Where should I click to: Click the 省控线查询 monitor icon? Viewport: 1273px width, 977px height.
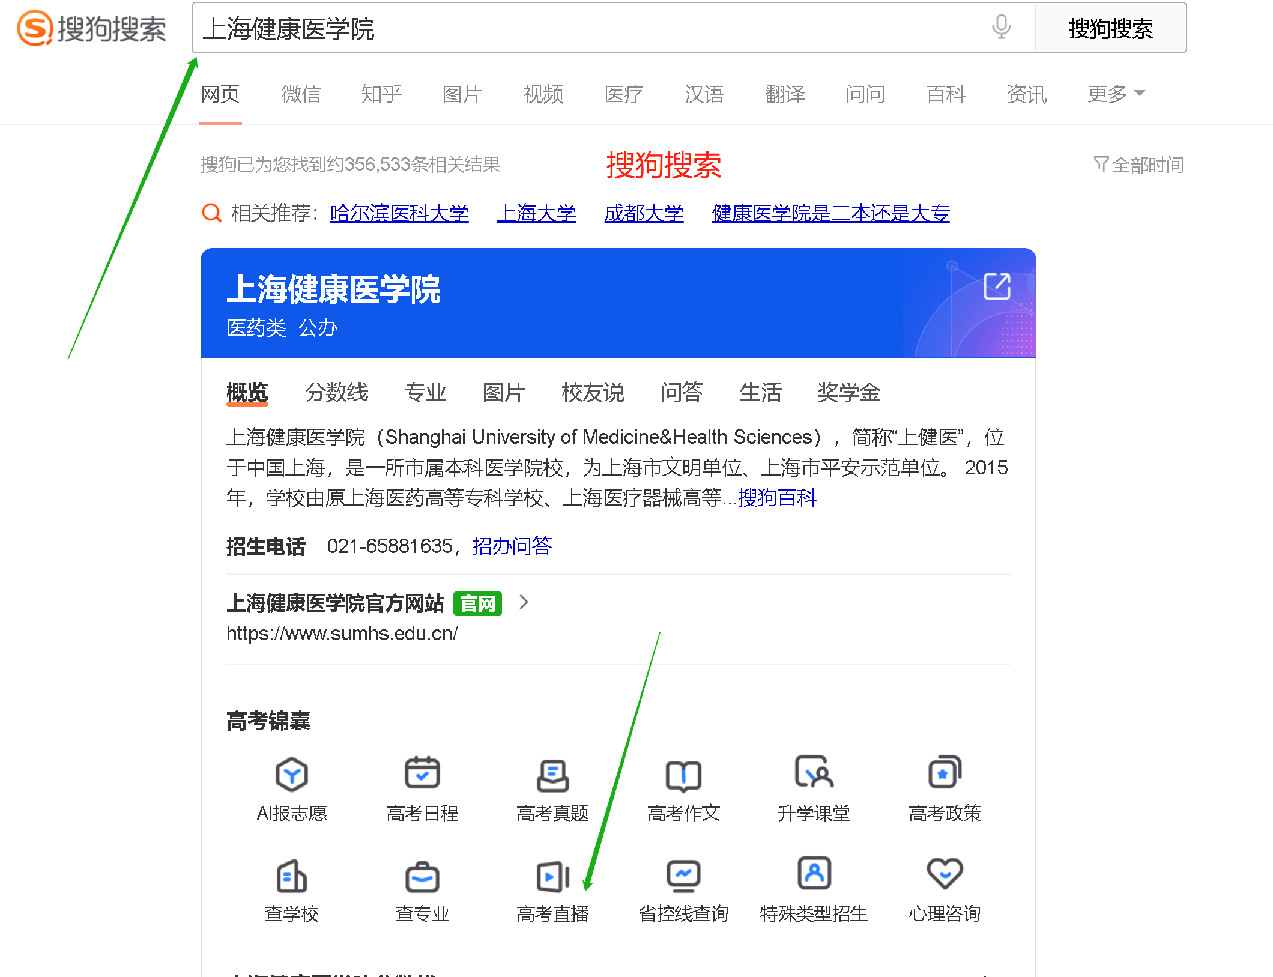[683, 875]
